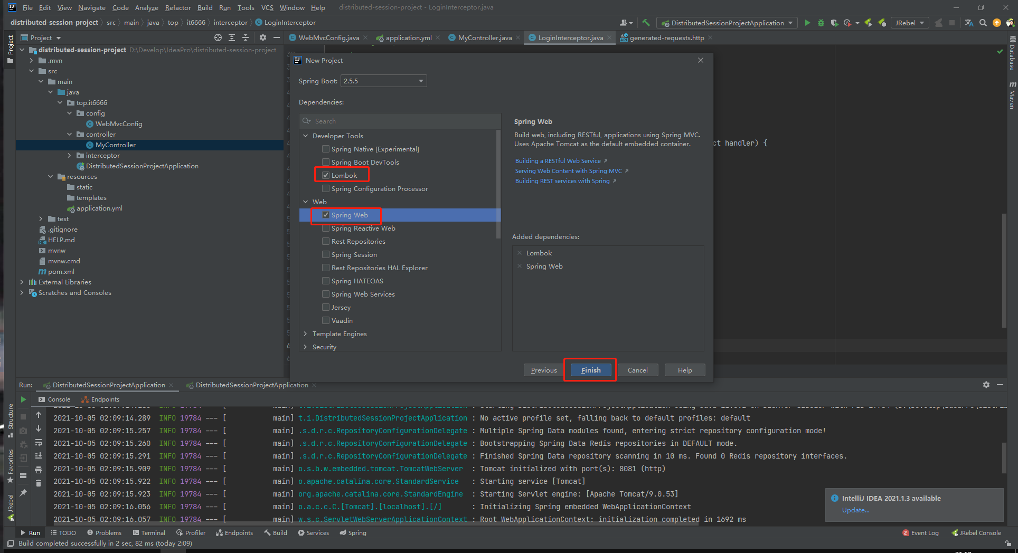Pin the Run tab with the pin icon
The image size is (1018, 553).
23,493
